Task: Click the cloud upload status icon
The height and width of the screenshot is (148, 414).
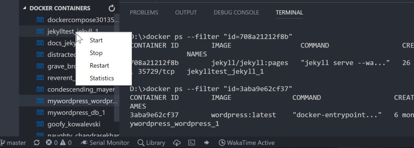Action: (177, 143)
